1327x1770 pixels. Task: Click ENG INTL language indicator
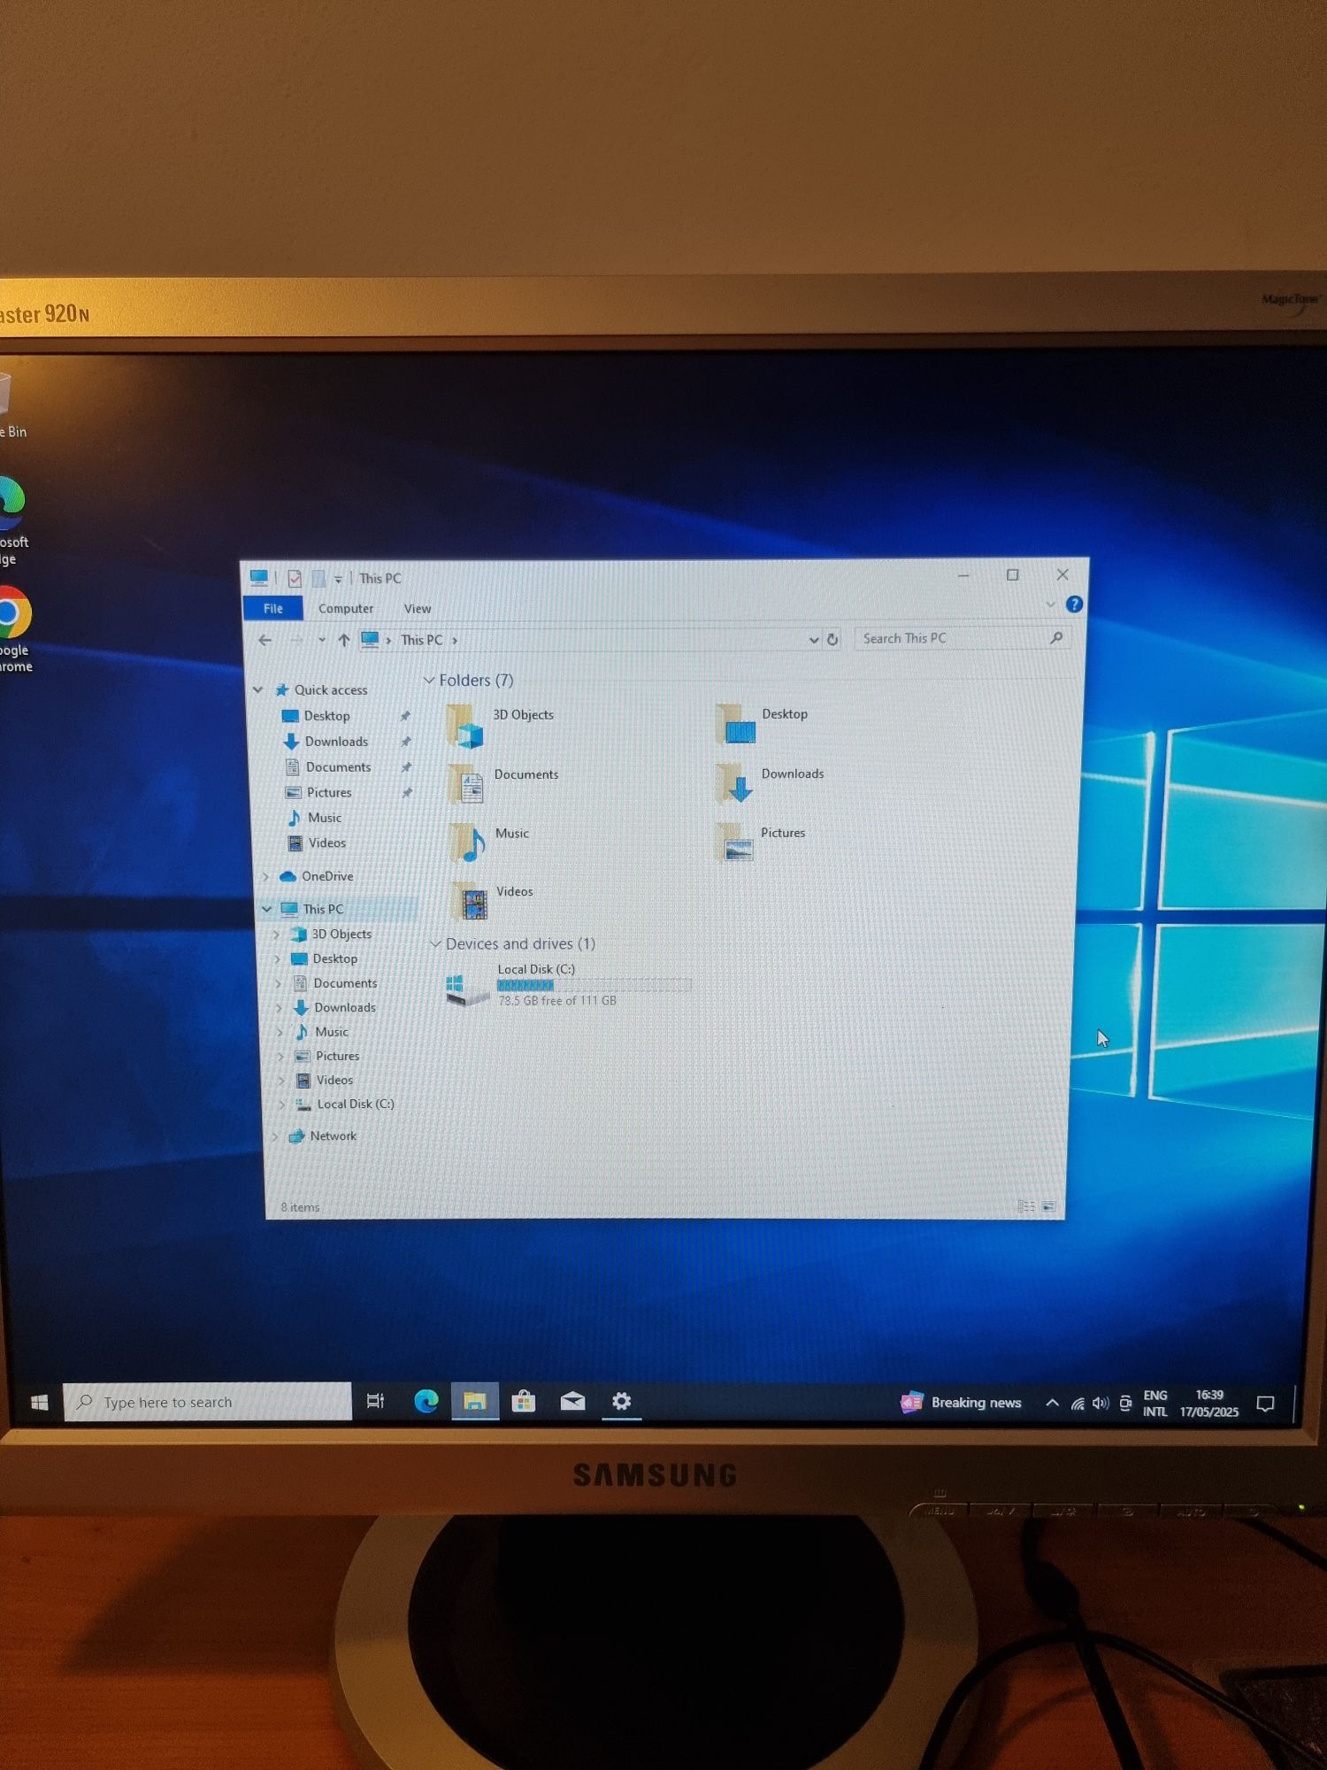1154,1404
